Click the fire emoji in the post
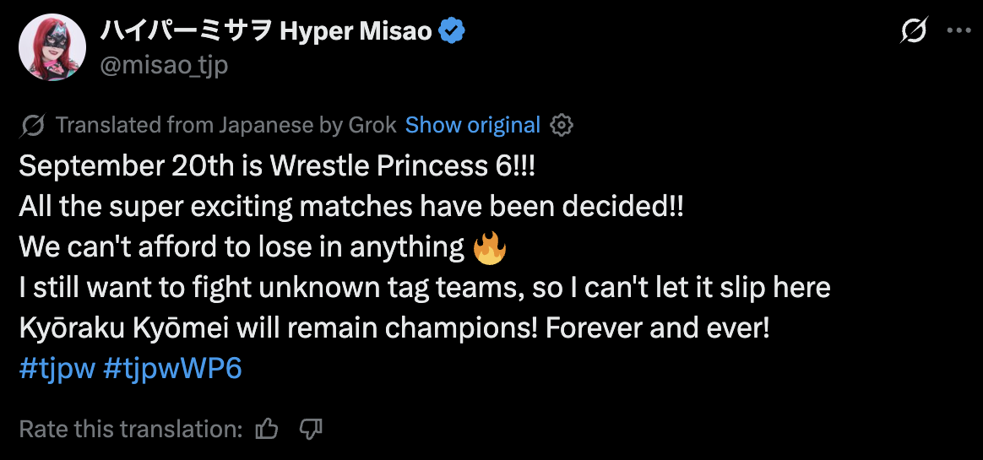 [489, 247]
